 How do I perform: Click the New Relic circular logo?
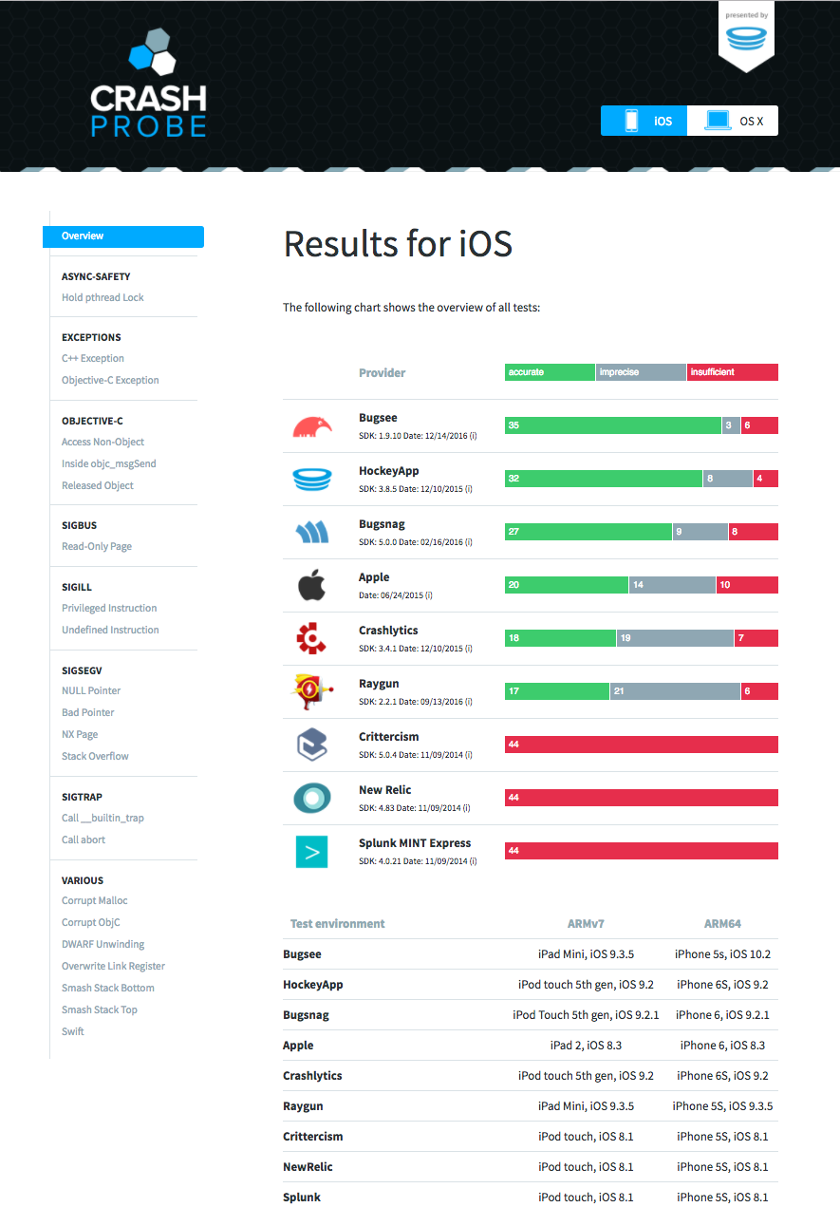[x=311, y=799]
